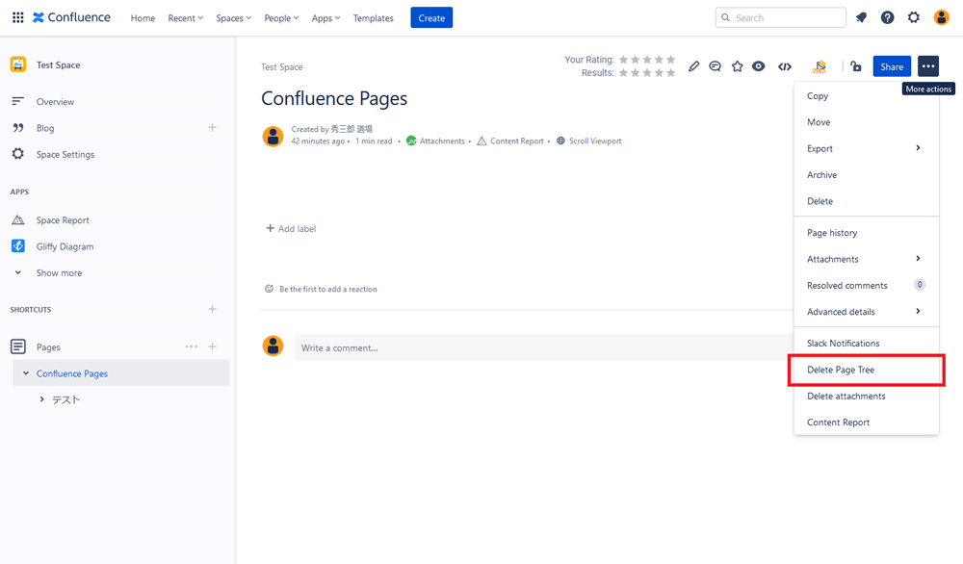Click the inline comment icon

[x=715, y=66]
